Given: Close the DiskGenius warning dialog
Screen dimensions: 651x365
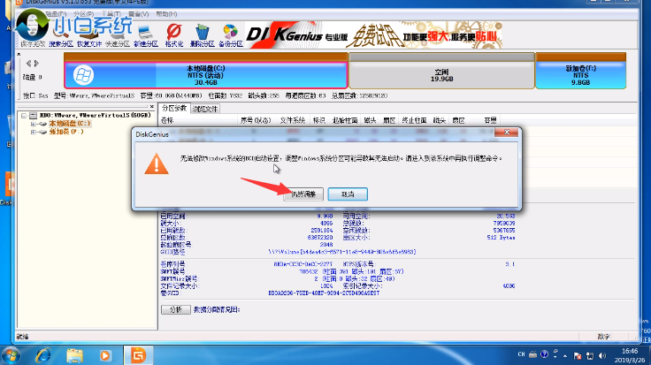Looking at the screenshot, I should click(507, 133).
